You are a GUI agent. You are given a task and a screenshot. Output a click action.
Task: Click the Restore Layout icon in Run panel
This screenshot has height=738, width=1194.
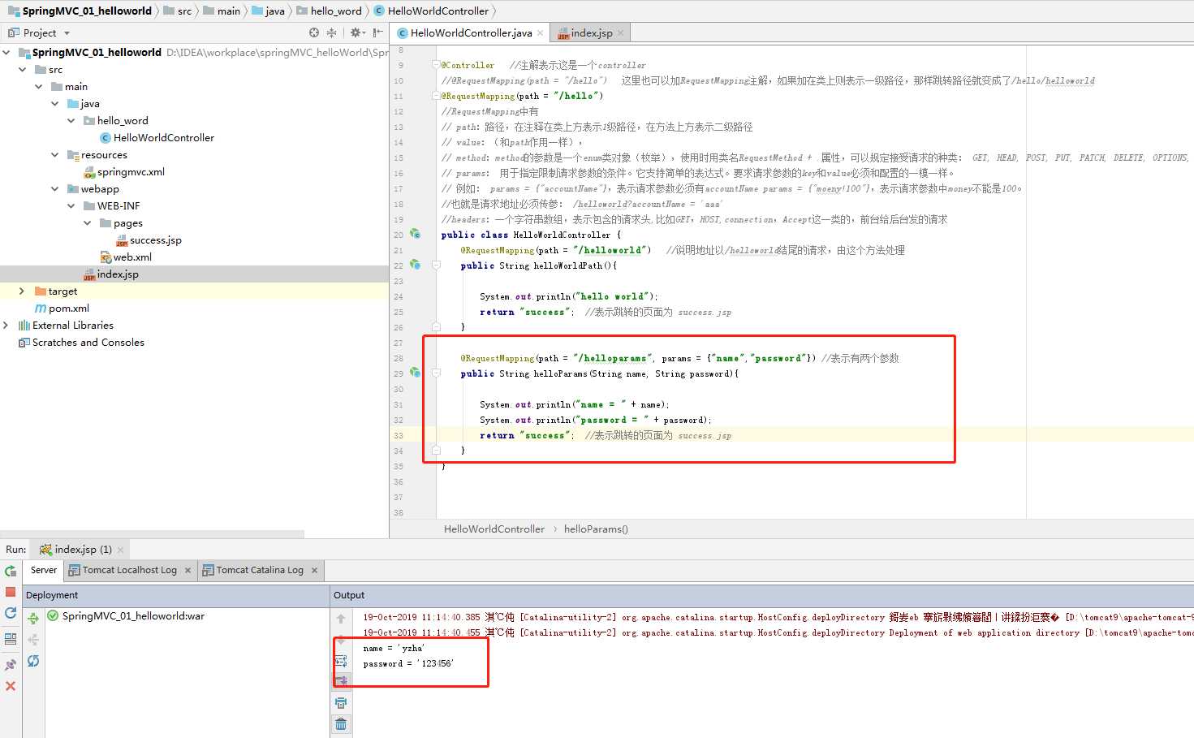pos(11,639)
